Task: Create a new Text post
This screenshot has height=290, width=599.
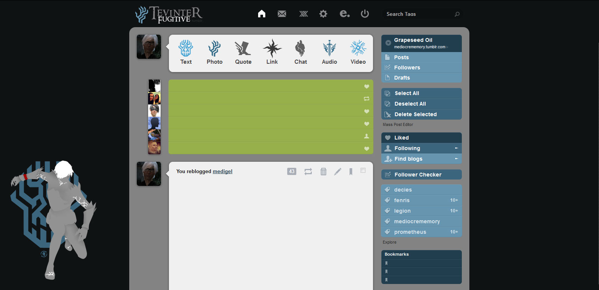Action: (x=186, y=52)
